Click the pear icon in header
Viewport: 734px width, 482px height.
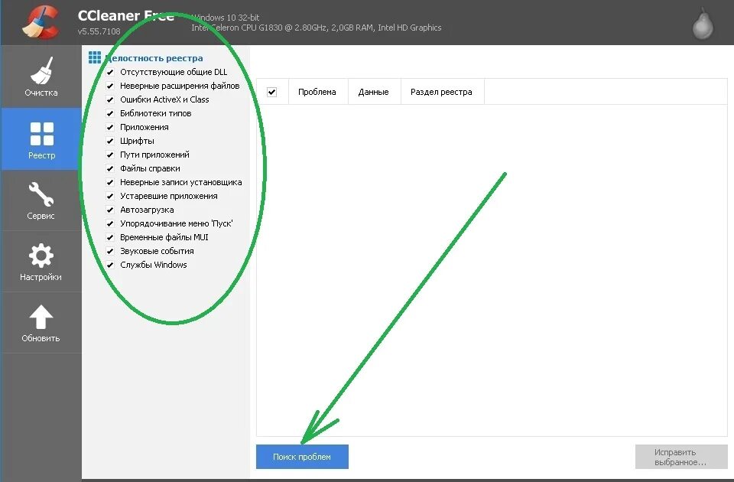click(x=703, y=24)
